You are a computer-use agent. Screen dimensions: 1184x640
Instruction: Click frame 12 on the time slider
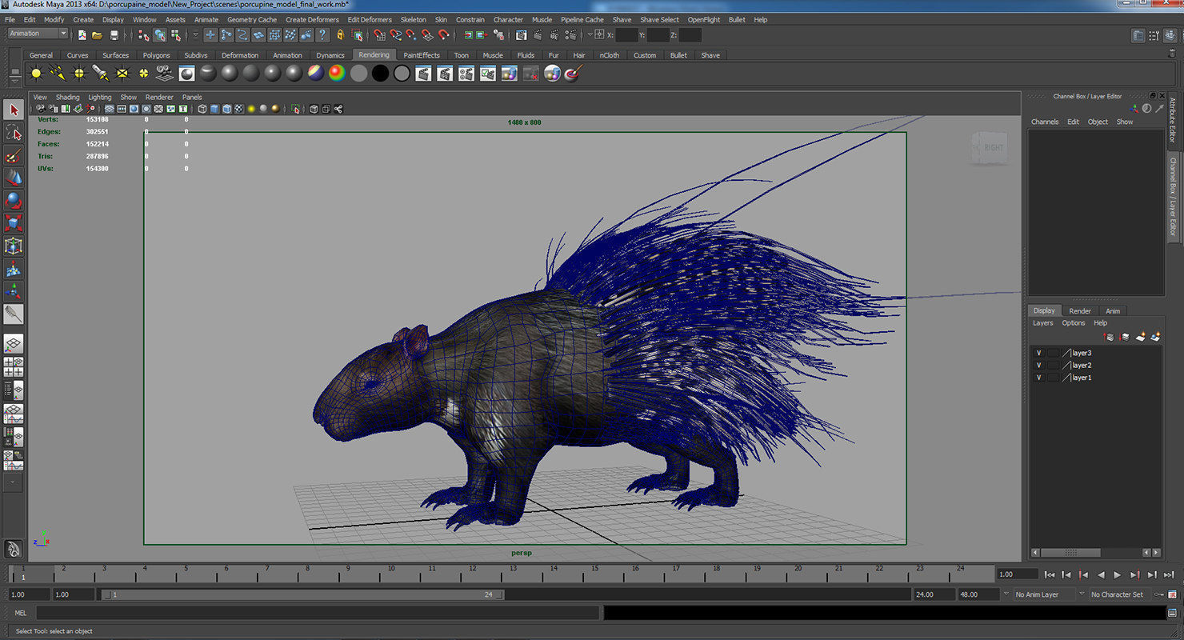473,573
